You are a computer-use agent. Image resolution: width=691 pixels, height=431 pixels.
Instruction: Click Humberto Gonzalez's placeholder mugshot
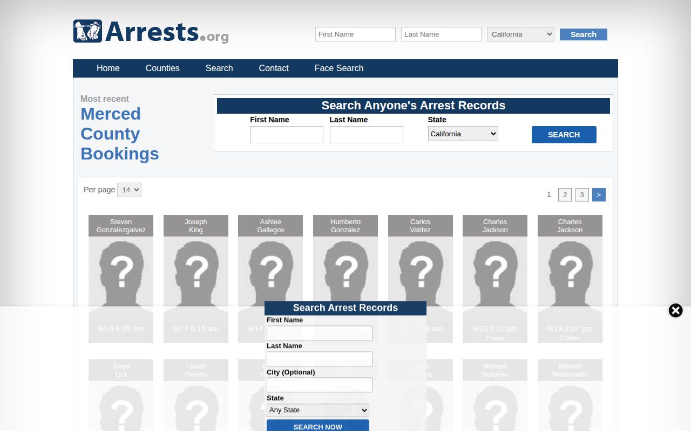coord(345,277)
